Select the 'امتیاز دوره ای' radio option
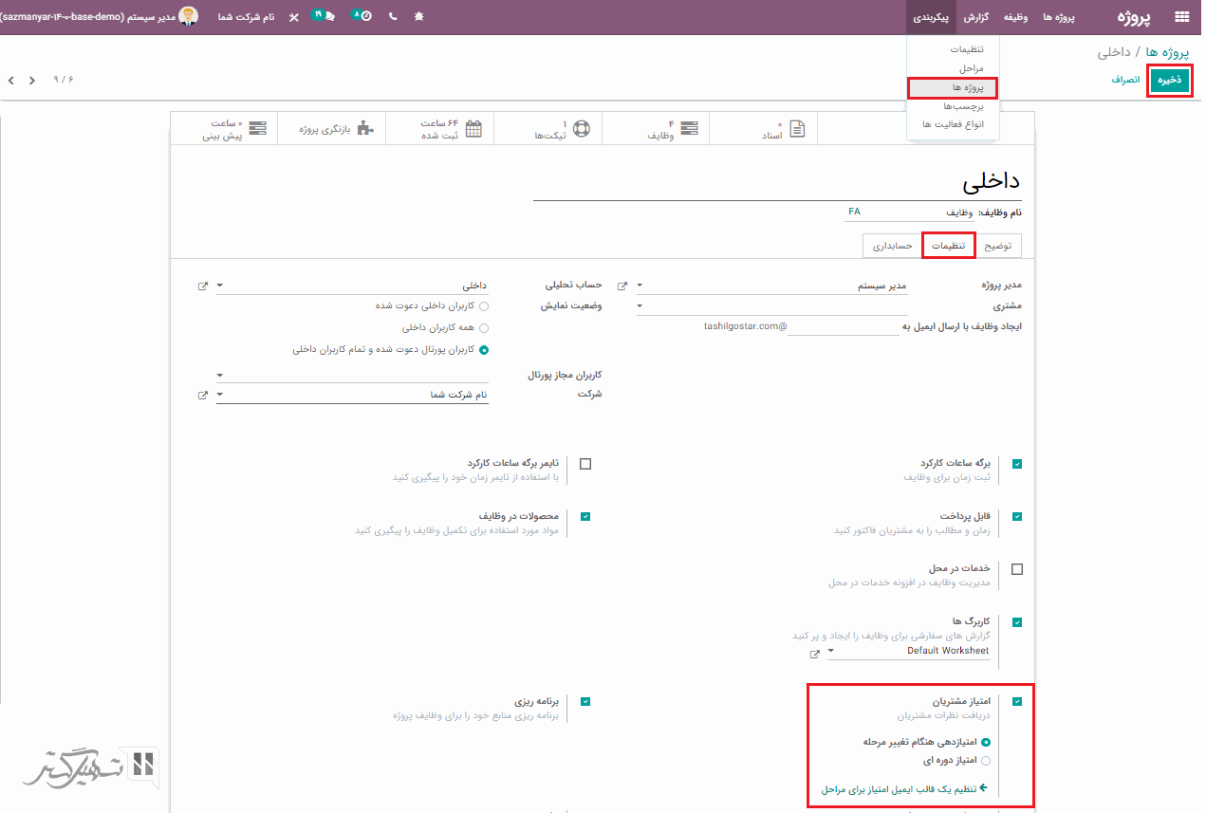1206x813 pixels. 986,761
